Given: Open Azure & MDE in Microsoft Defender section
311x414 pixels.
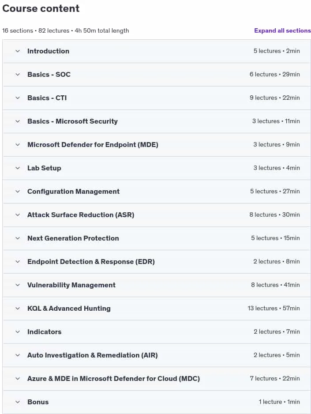Looking at the screenshot, I should coord(113,379).
